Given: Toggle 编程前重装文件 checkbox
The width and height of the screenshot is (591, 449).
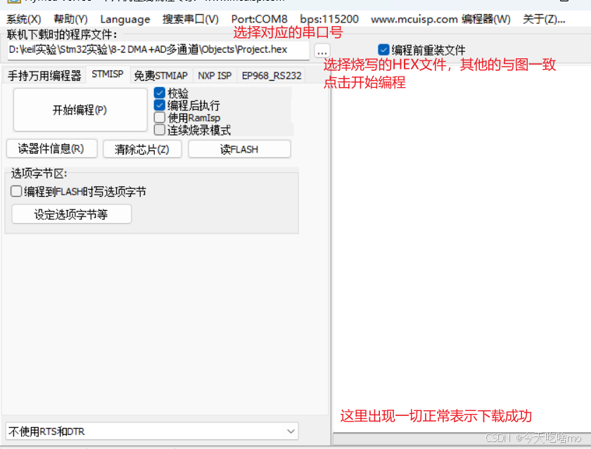Looking at the screenshot, I should [x=383, y=50].
